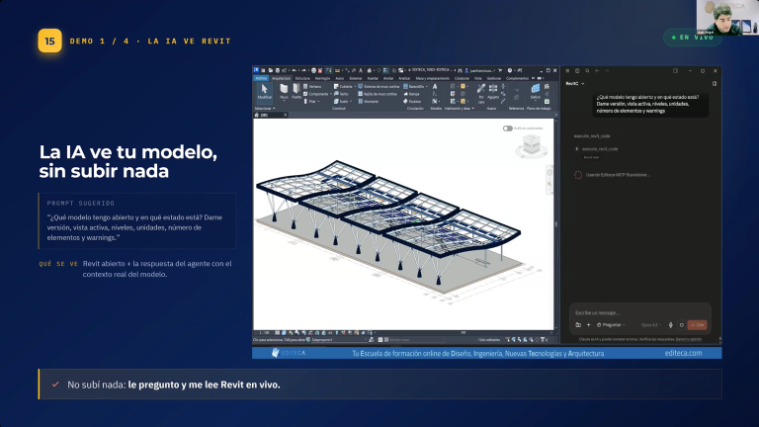Click the search icon in chat header
The width and height of the screenshot is (759, 427).
click(587, 71)
